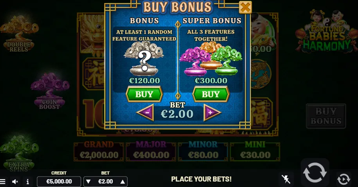
Task: Click the Grand jackpot €2,000.00 panel
Action: tap(99, 152)
